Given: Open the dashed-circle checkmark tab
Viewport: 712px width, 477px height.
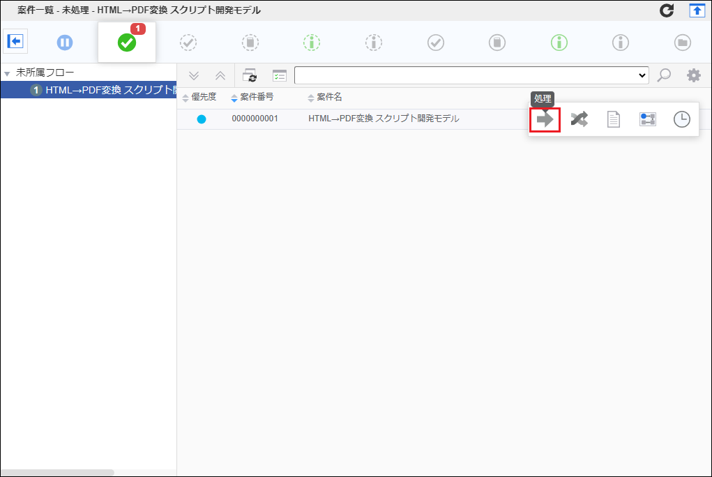Looking at the screenshot, I should (188, 43).
